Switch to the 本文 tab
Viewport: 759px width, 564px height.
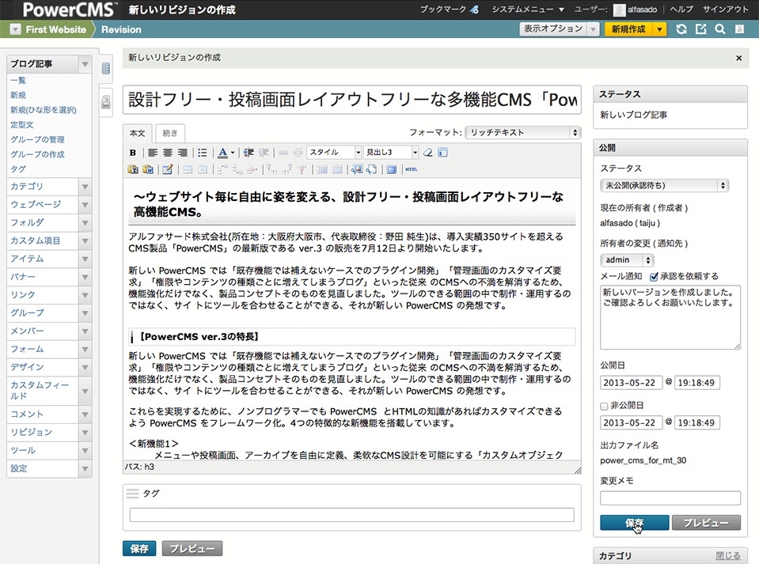point(138,133)
